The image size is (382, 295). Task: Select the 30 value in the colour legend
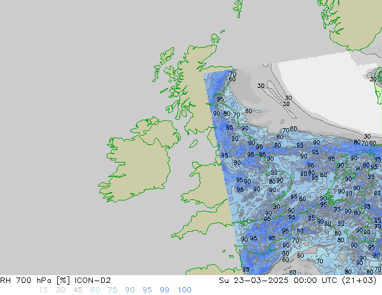(x=60, y=290)
